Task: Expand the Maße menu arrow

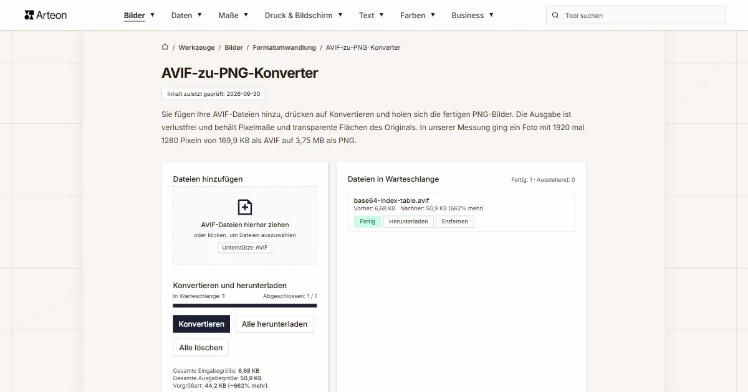Action: [246, 15]
